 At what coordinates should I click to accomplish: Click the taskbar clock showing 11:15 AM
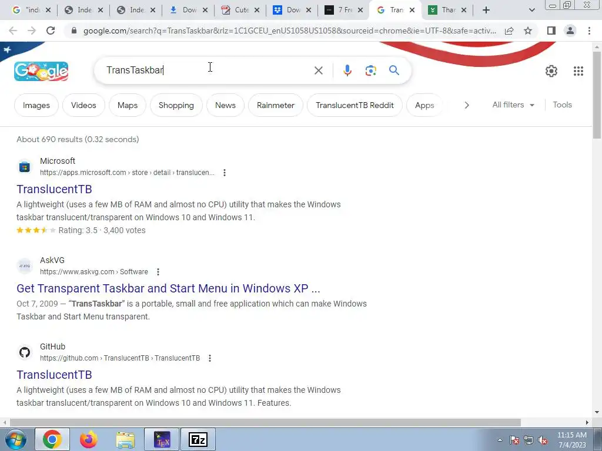[x=571, y=440]
